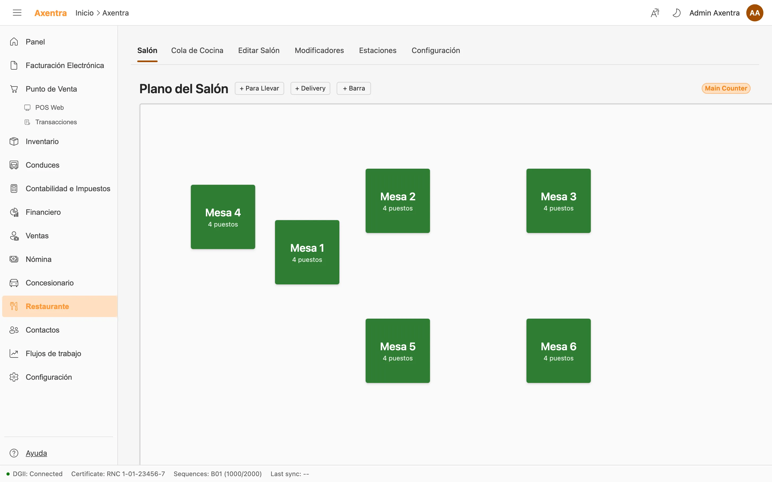This screenshot has width=772, height=482.
Task: Click the Facturación Electrónica document icon
Action: (x=14, y=65)
